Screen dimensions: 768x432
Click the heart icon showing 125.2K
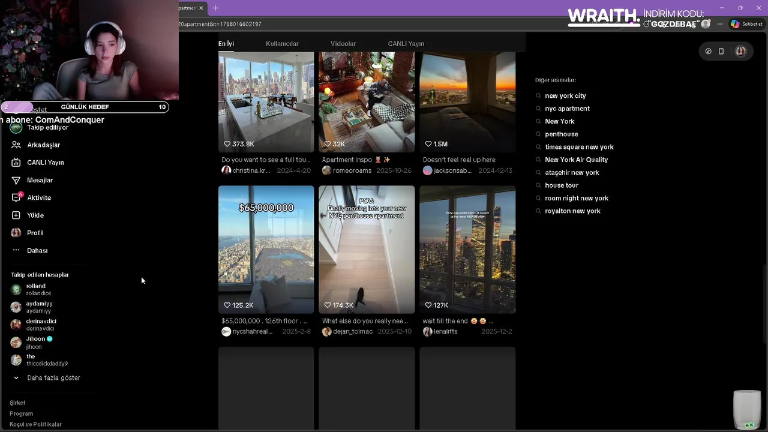(x=227, y=305)
